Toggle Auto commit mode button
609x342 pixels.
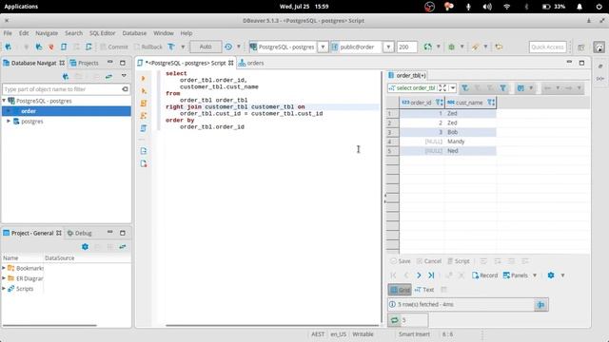[x=206, y=47]
